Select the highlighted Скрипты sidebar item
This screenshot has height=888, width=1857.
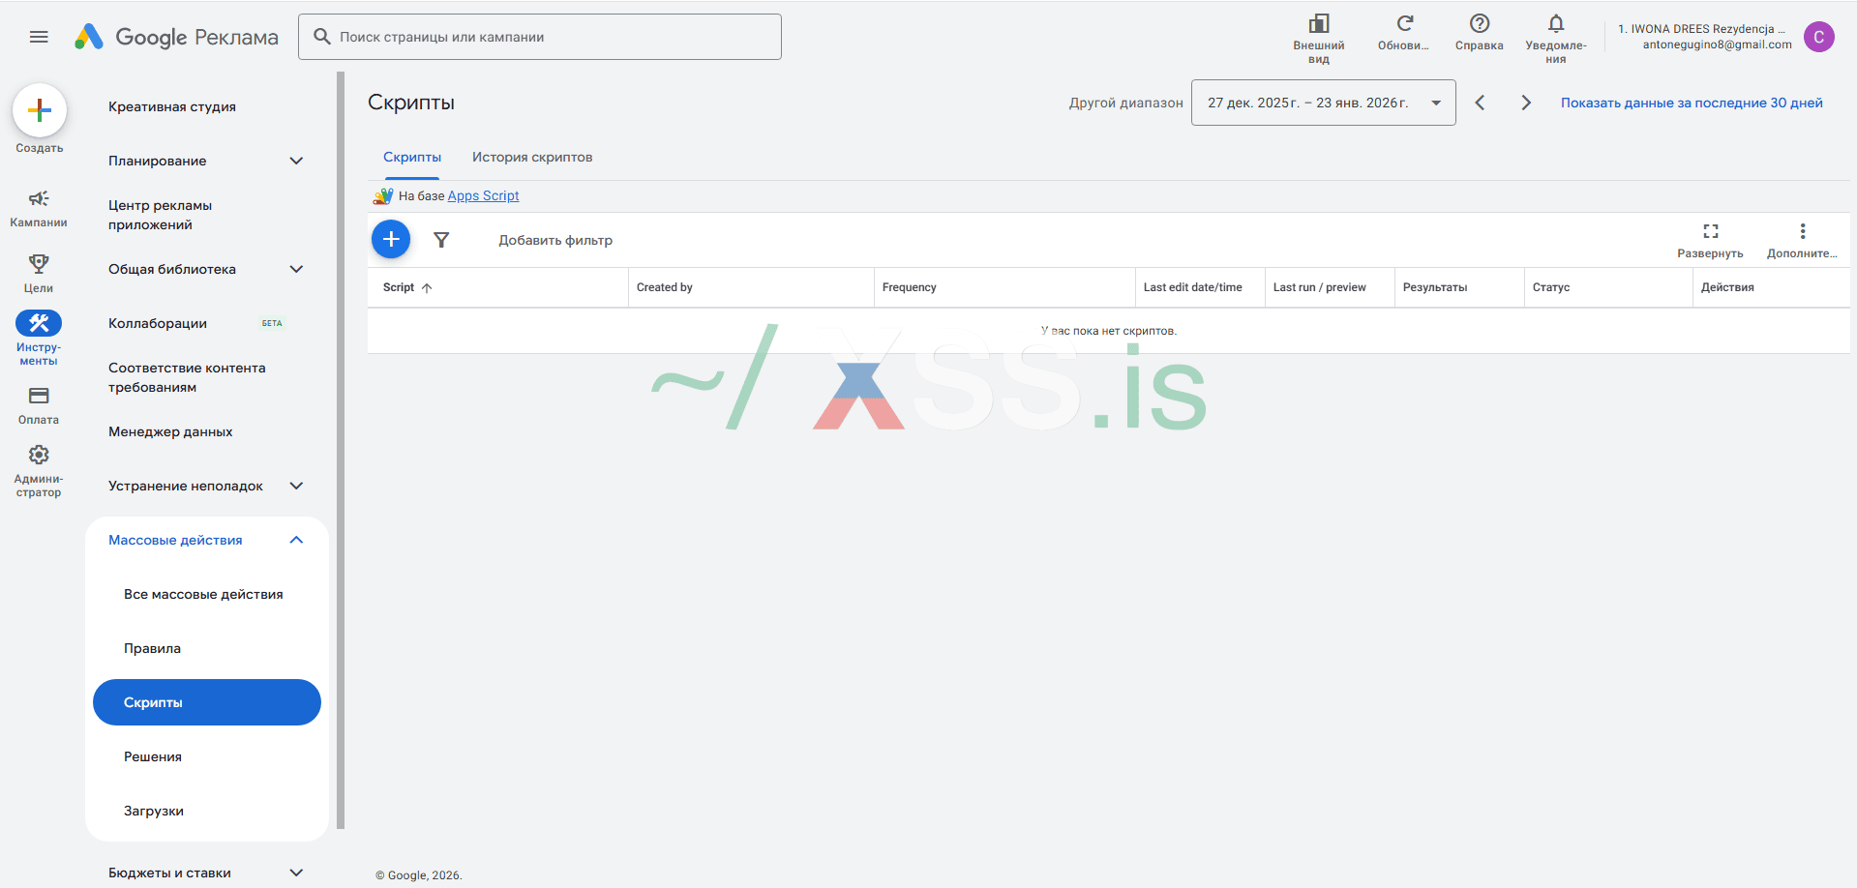click(207, 702)
